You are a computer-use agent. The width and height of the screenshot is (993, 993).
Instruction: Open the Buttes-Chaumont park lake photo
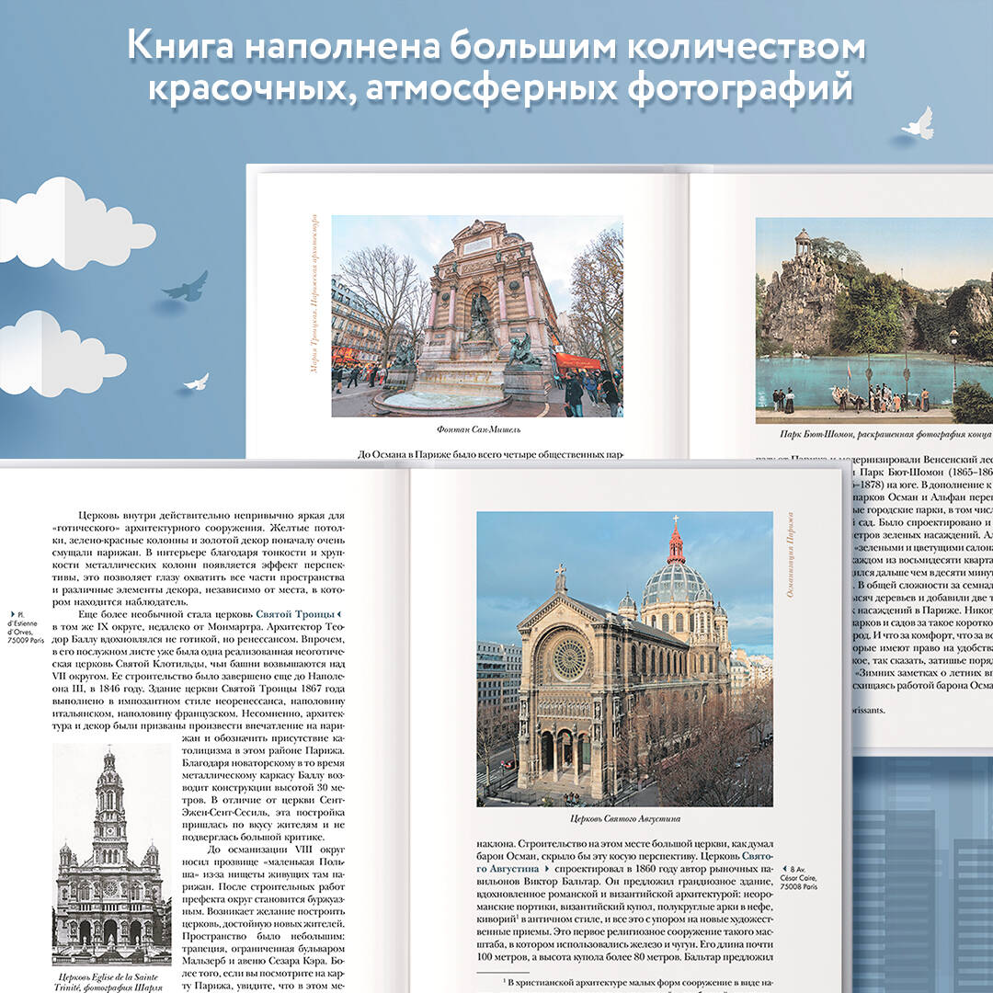[873, 320]
